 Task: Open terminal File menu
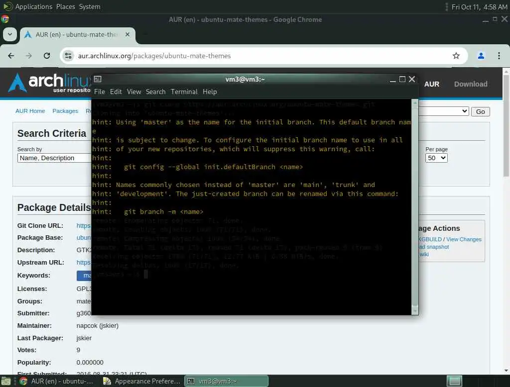point(100,92)
